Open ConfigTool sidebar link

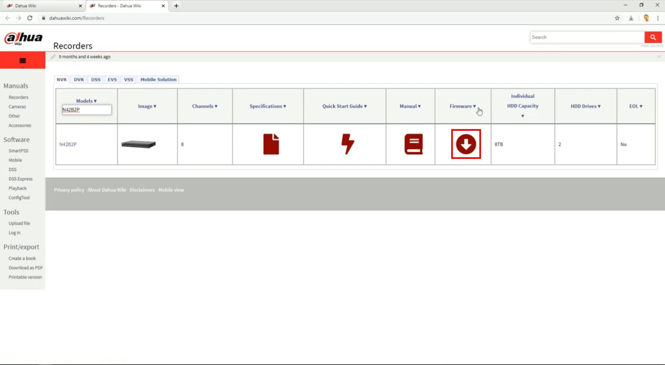point(19,198)
